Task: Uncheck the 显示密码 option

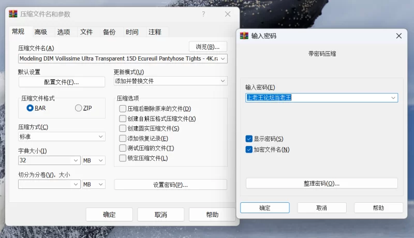Action: tap(249, 139)
